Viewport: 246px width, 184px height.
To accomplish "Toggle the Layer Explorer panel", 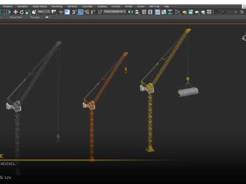I will point(150,12).
